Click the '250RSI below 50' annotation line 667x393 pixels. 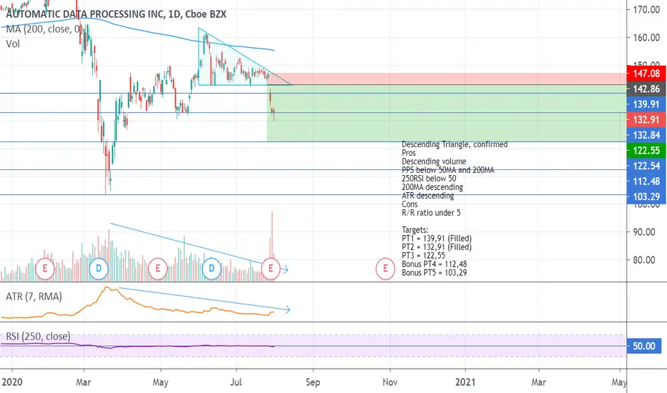coord(429,179)
